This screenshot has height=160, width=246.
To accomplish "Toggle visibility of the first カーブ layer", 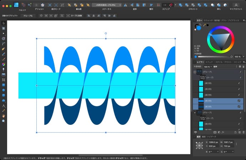I will coord(240,77).
